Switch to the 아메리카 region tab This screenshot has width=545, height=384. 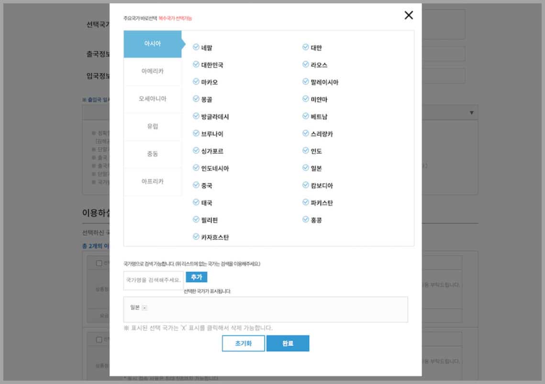(152, 71)
